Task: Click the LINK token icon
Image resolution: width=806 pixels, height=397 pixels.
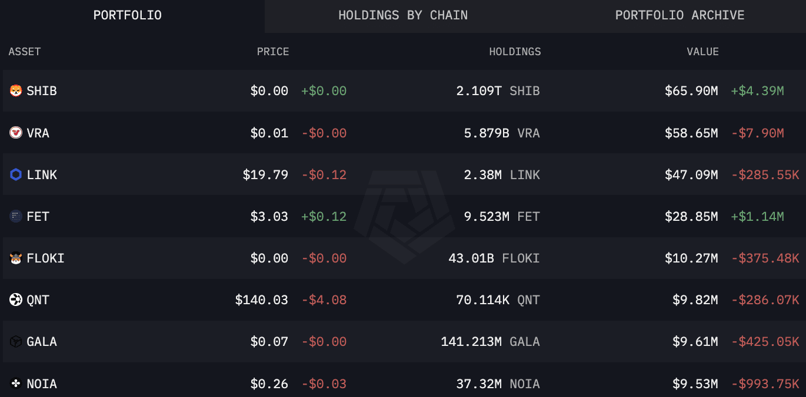Action: [16, 174]
